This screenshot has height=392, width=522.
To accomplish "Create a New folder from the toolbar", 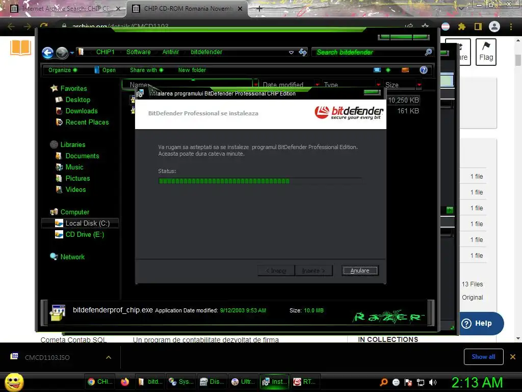I will (x=192, y=70).
